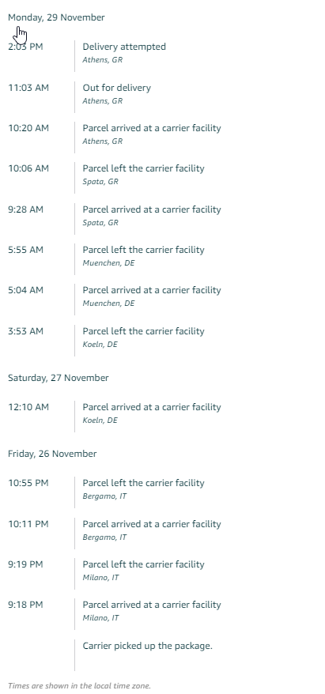Click the Athens, GR location under Out for delivery
This screenshot has width=325, height=694.
pos(102,101)
